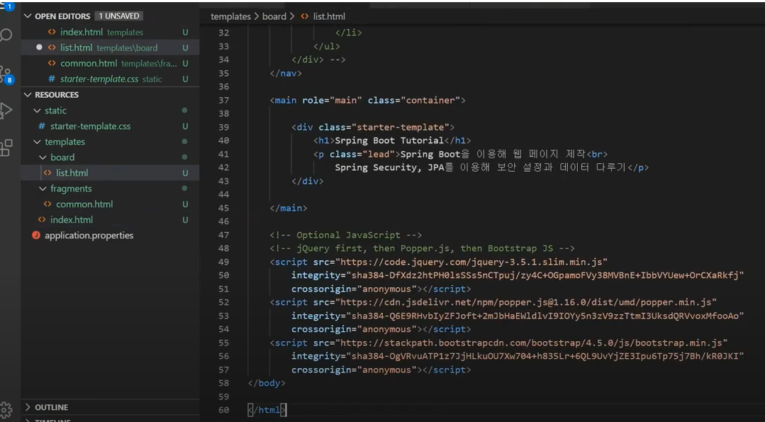765x422 pixels.
Task: Click HTML icon of common.html in Open Editors
Action: 52,63
